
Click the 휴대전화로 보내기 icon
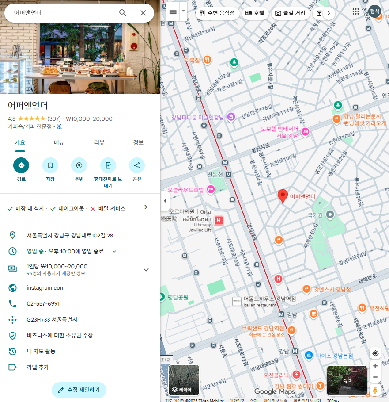point(108,165)
